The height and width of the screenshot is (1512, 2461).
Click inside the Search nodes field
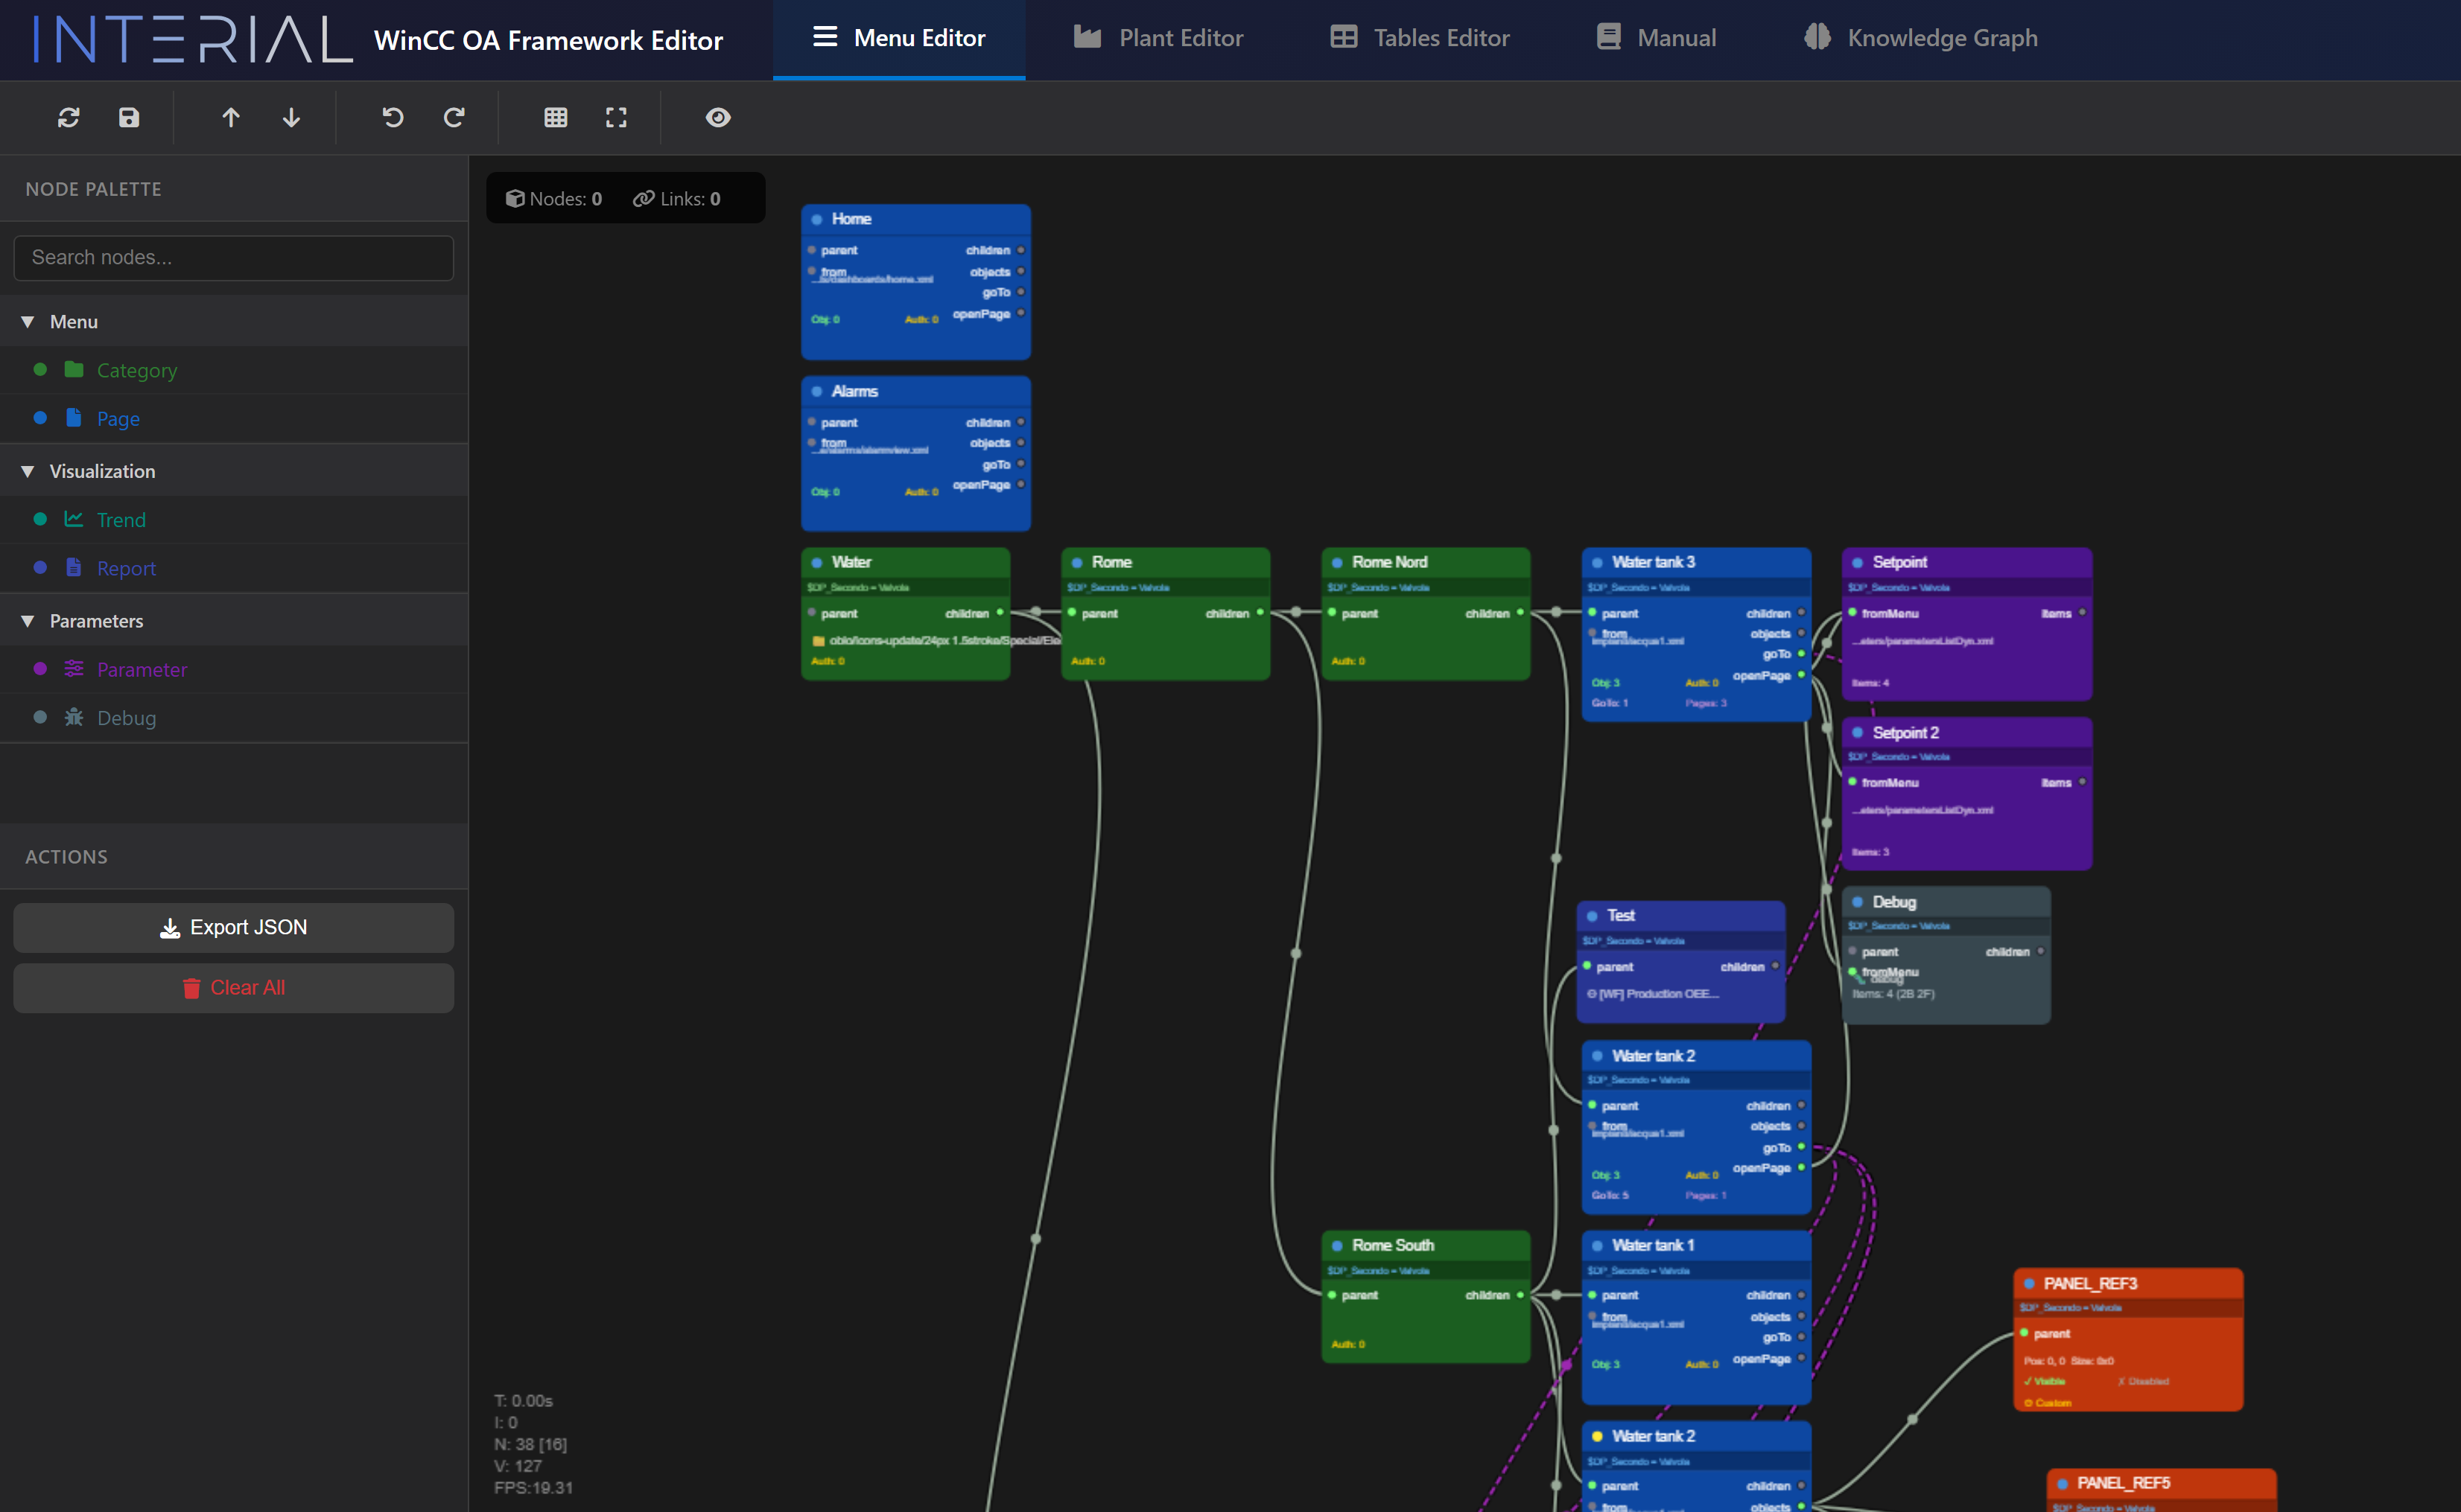233,258
